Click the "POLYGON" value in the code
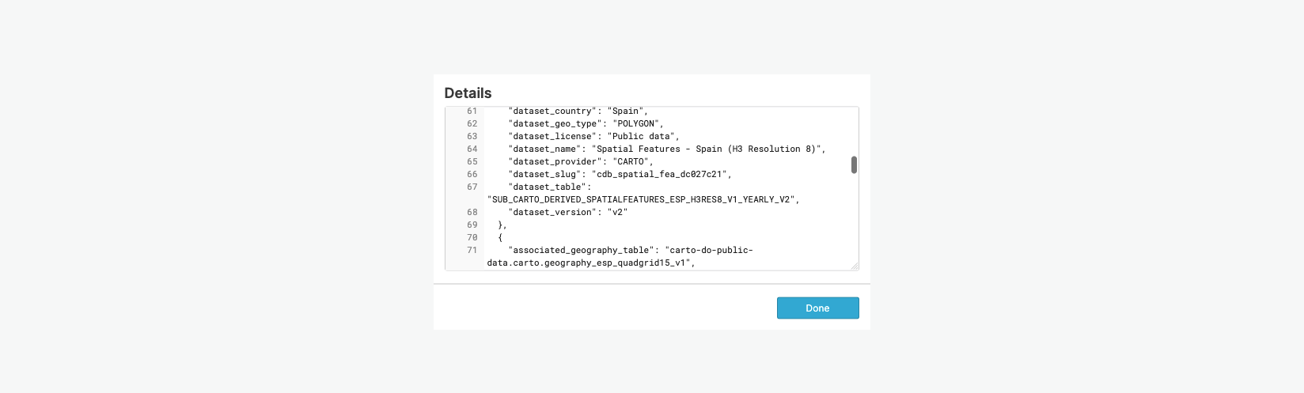This screenshot has height=393, width=1304. click(x=635, y=124)
